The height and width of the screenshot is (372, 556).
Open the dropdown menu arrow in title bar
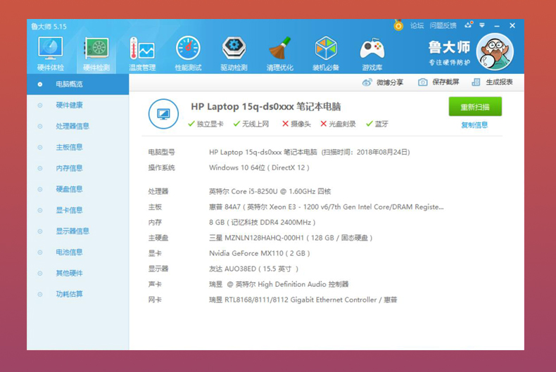482,25
